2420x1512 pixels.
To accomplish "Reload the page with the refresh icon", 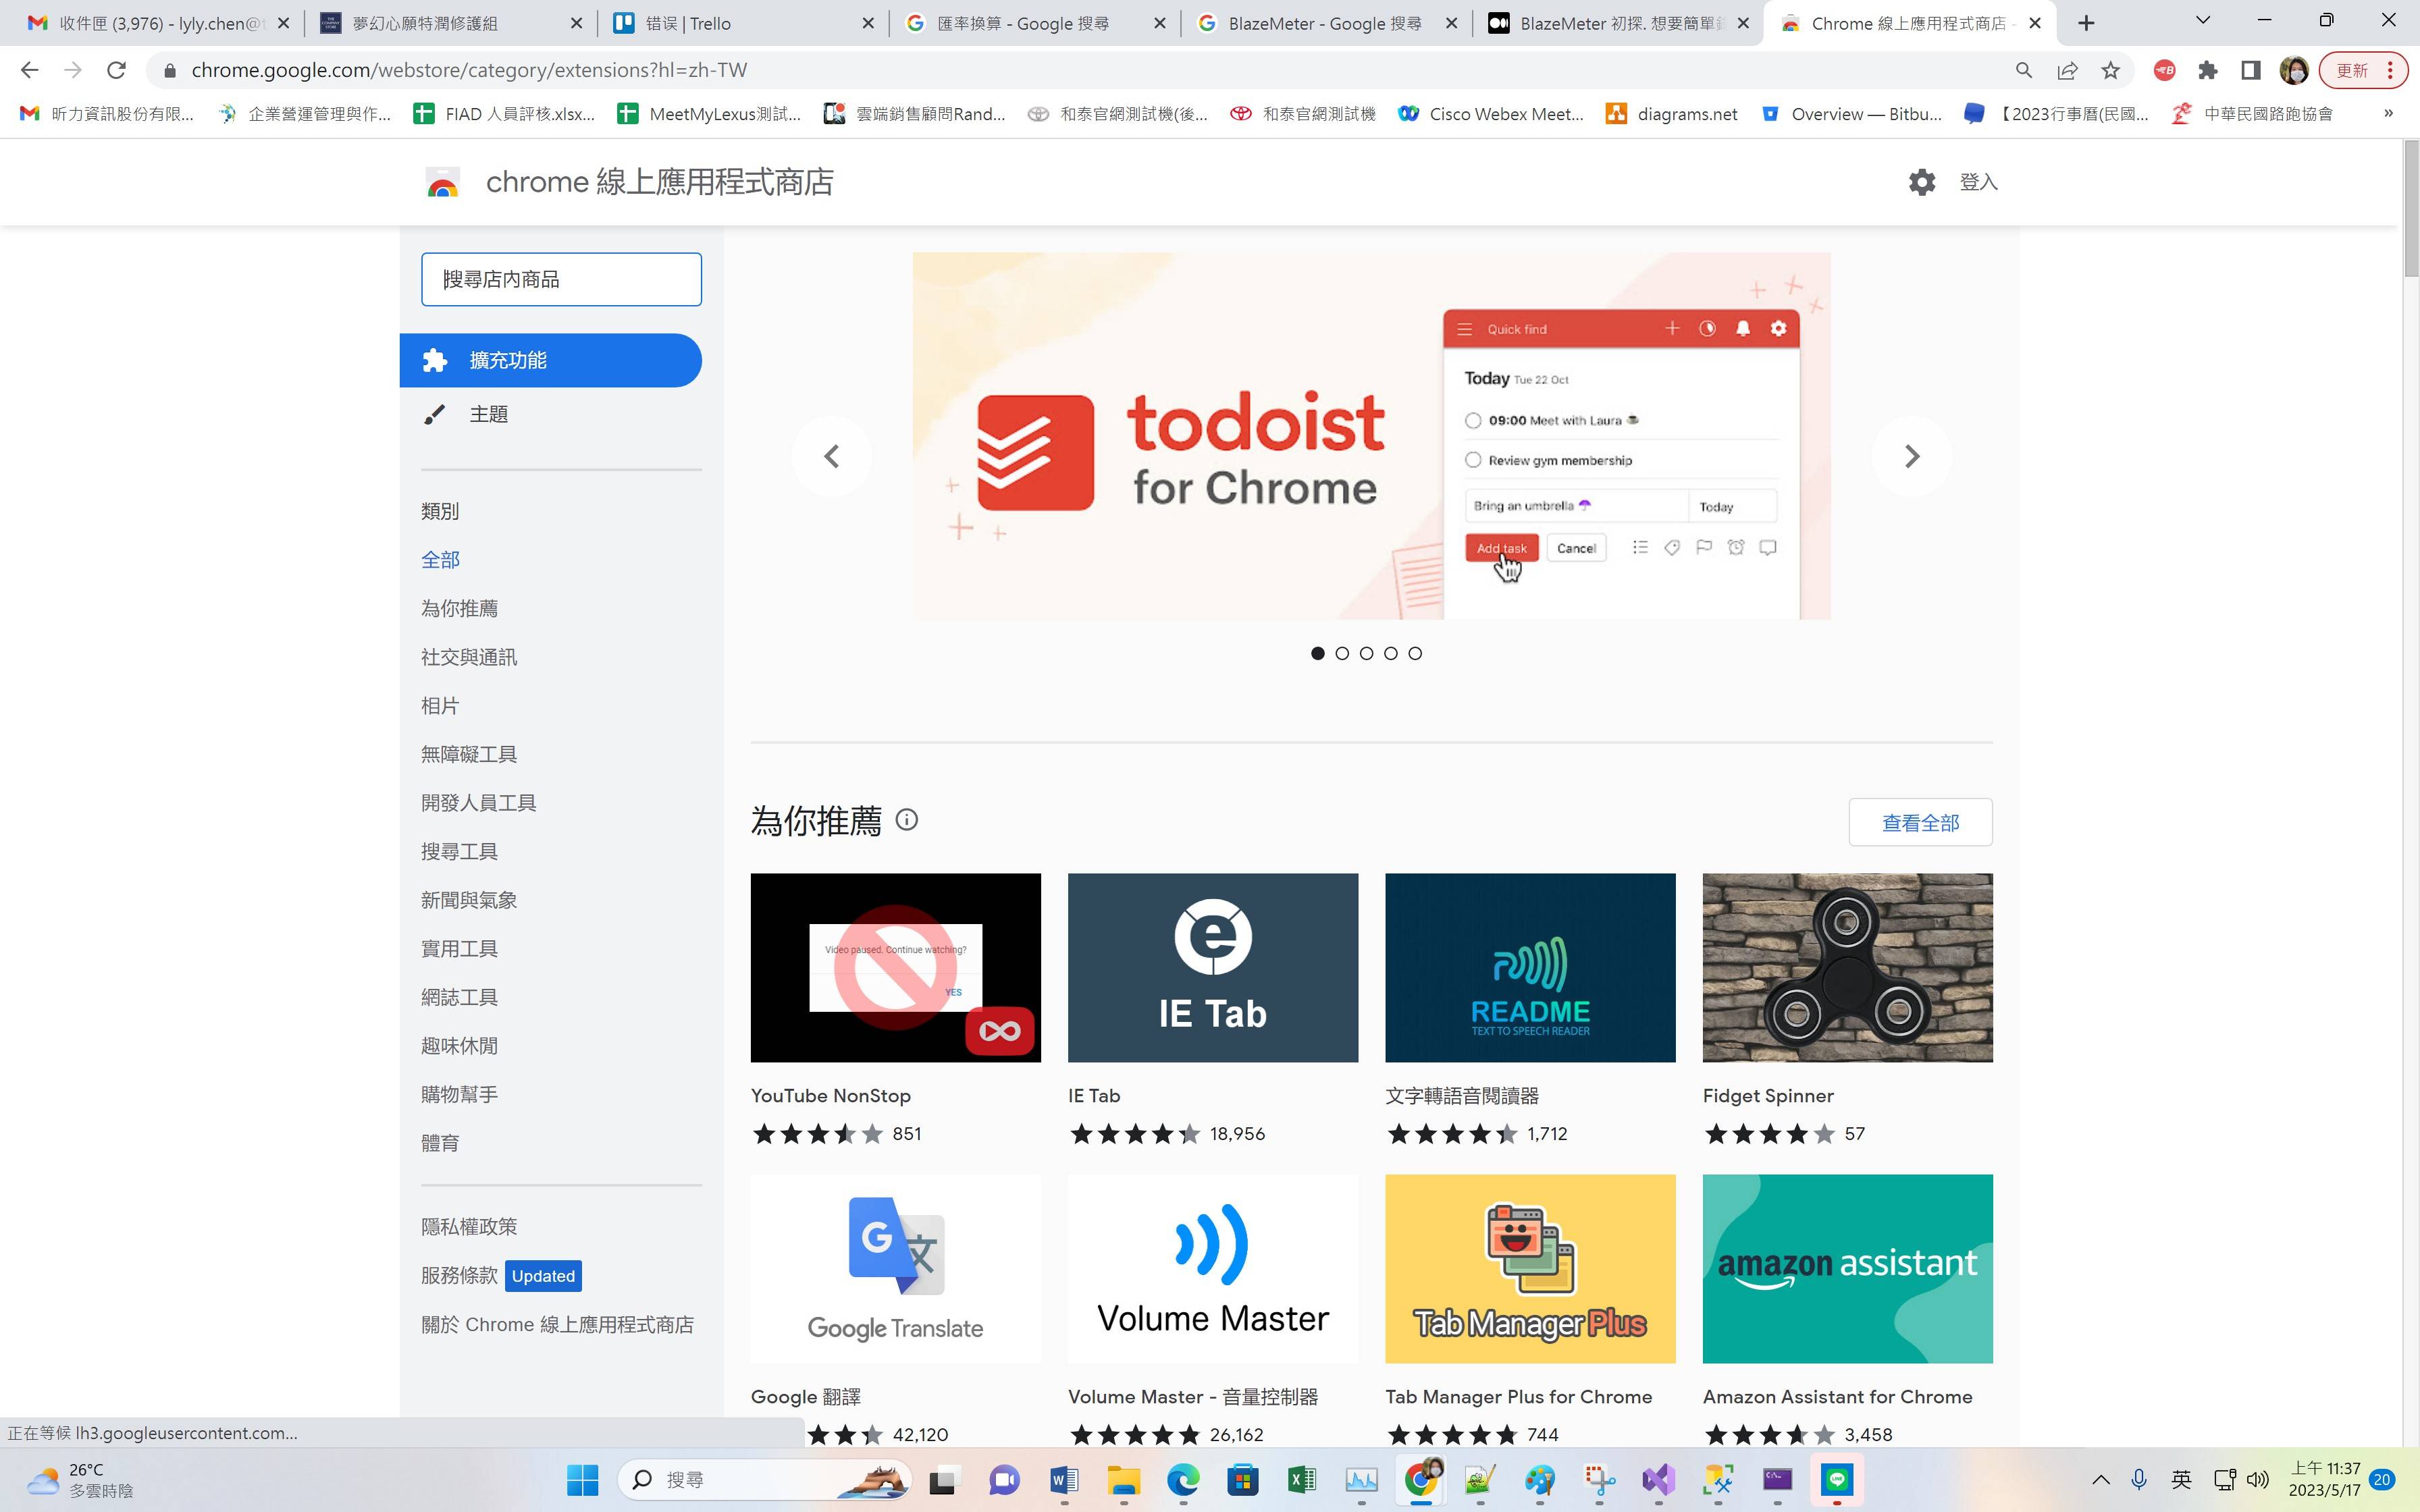I will click(116, 70).
